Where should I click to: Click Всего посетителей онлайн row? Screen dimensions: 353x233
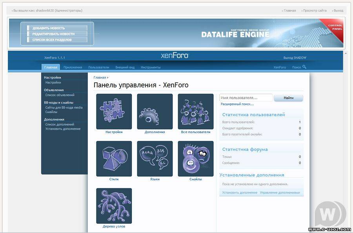tap(261, 134)
